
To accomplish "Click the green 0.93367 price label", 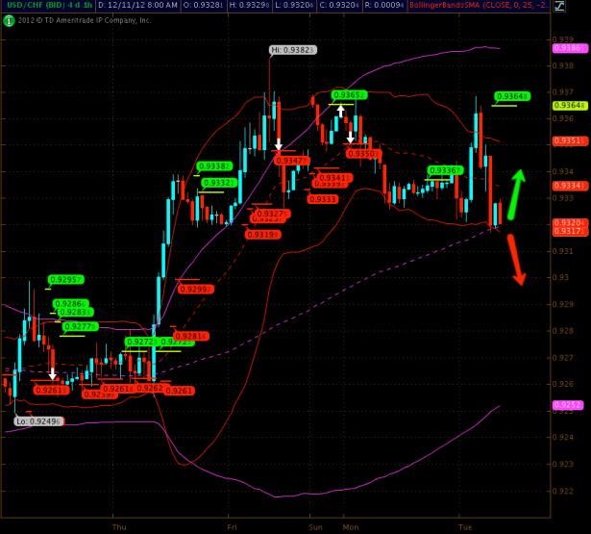I will tap(445, 170).
